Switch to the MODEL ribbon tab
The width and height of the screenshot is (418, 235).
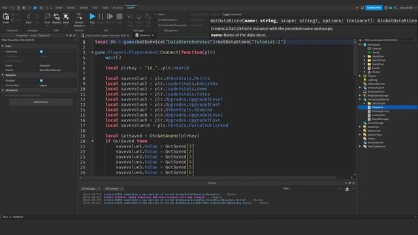(71, 8)
